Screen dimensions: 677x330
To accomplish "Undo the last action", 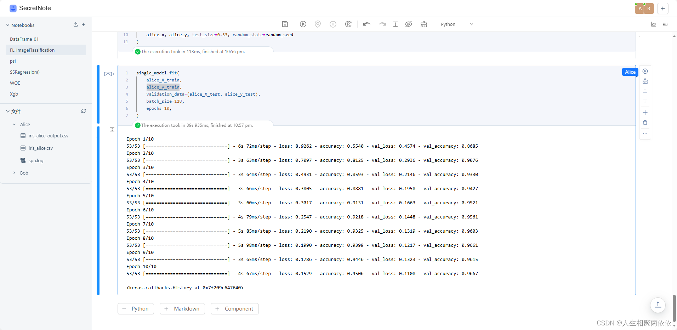I will (367, 24).
